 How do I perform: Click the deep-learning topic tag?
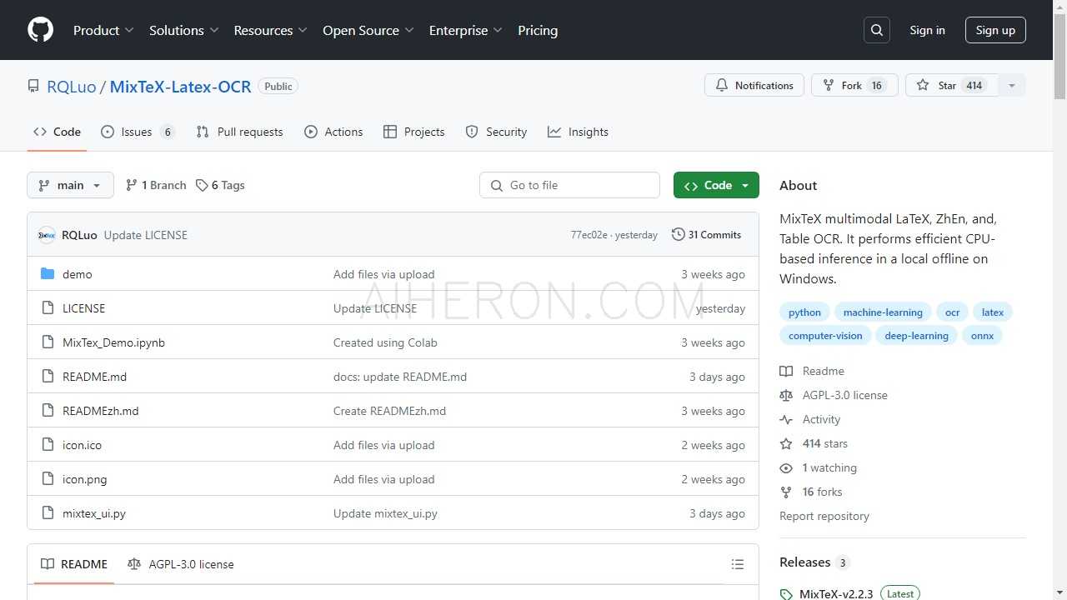(x=916, y=336)
